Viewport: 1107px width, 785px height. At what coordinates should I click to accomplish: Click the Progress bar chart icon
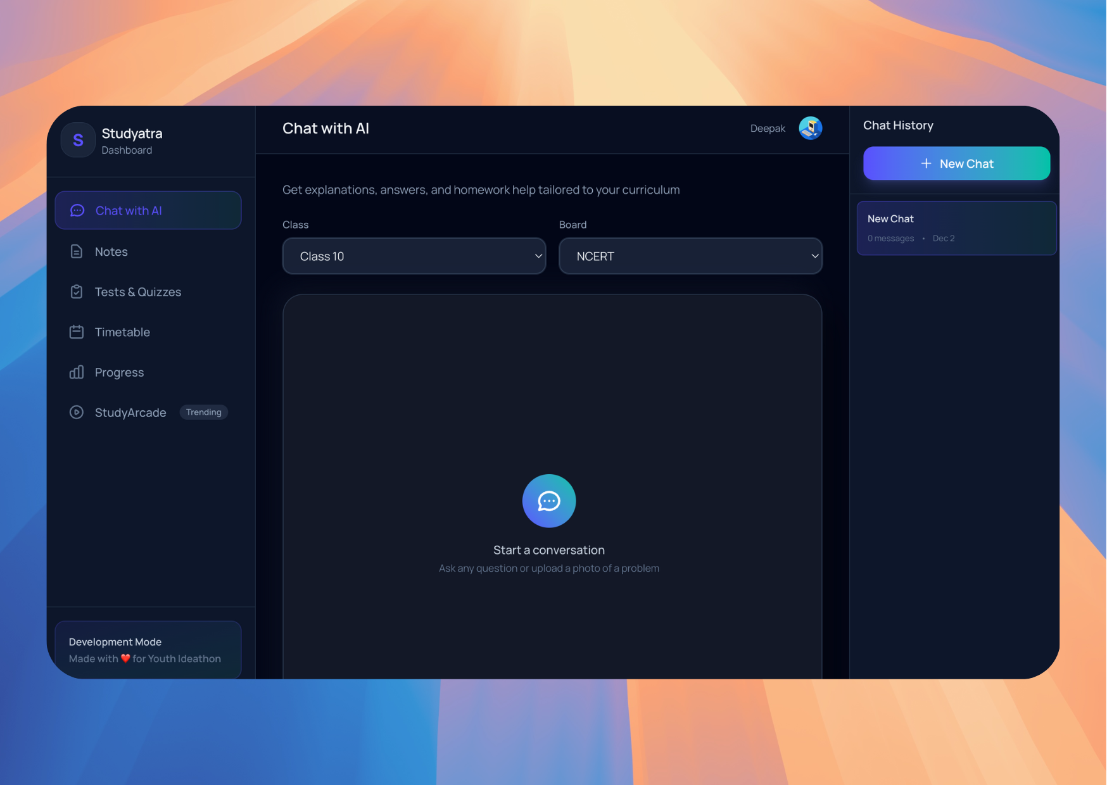pyautogui.click(x=77, y=372)
